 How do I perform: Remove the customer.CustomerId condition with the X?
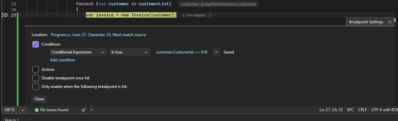216,52
